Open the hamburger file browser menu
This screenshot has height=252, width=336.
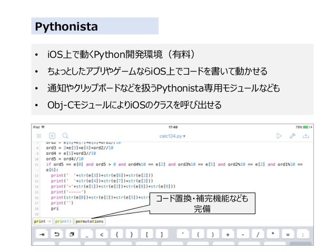pyautogui.click(x=39, y=136)
